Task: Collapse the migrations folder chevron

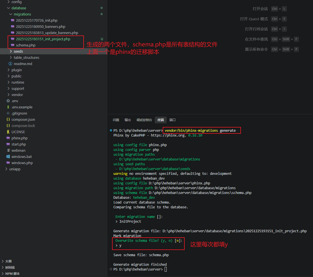Action: tap(11, 14)
